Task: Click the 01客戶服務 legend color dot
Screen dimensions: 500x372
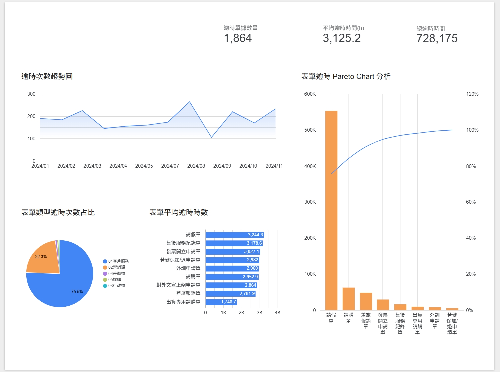Action: point(105,261)
